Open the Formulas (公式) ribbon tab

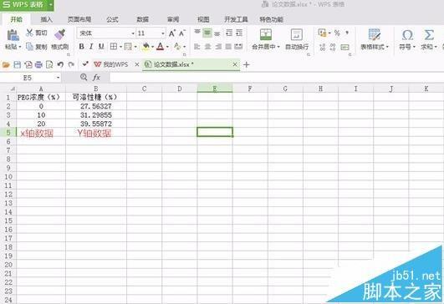pyautogui.click(x=112, y=19)
